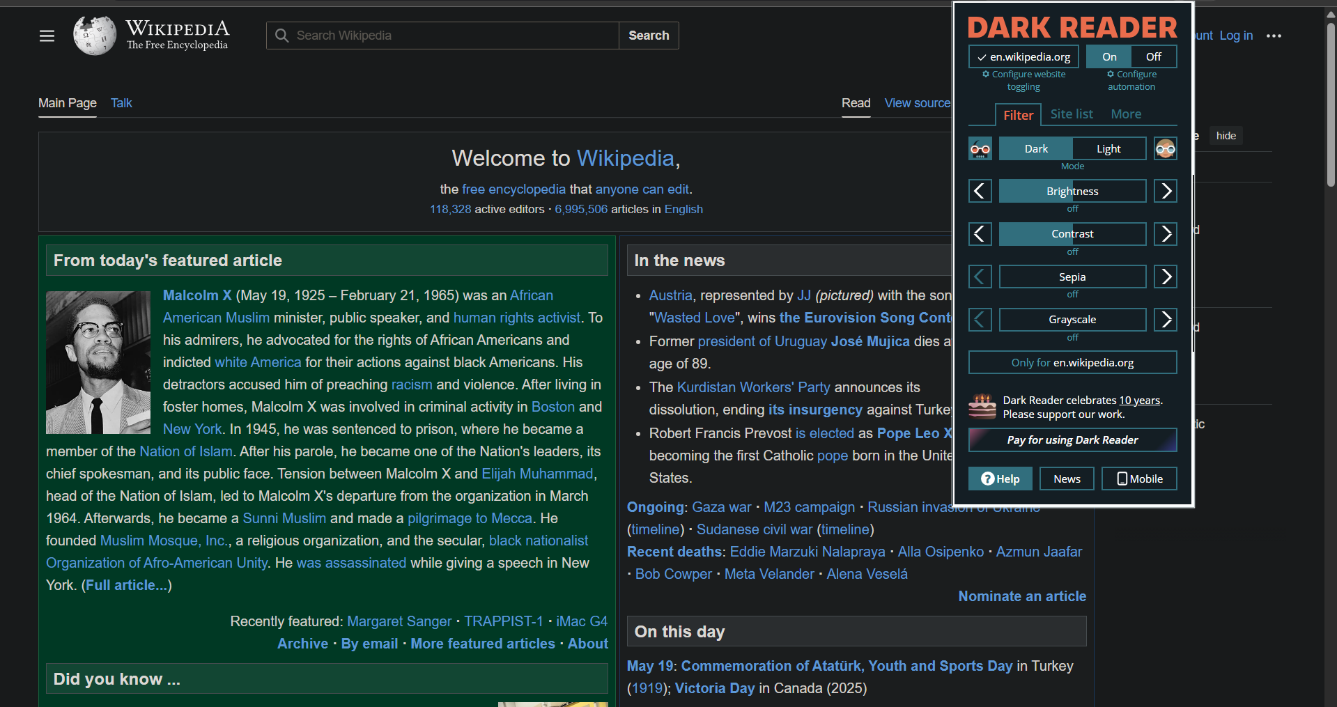This screenshot has height=707, width=1337.
Task: Open the hamburger navigation menu
Action: 47,36
